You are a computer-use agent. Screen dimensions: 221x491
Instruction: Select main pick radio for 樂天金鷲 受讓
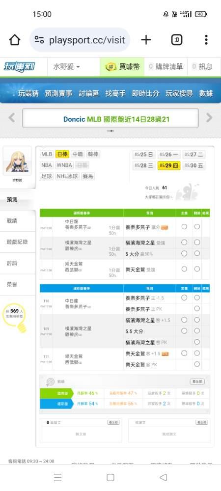tap(184, 269)
